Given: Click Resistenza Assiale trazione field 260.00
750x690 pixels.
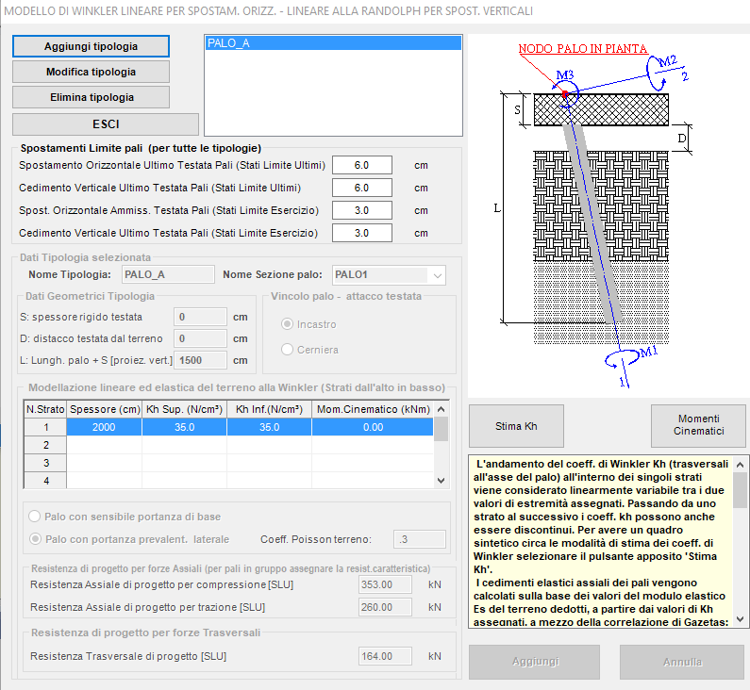Looking at the screenshot, I should pos(385,607).
